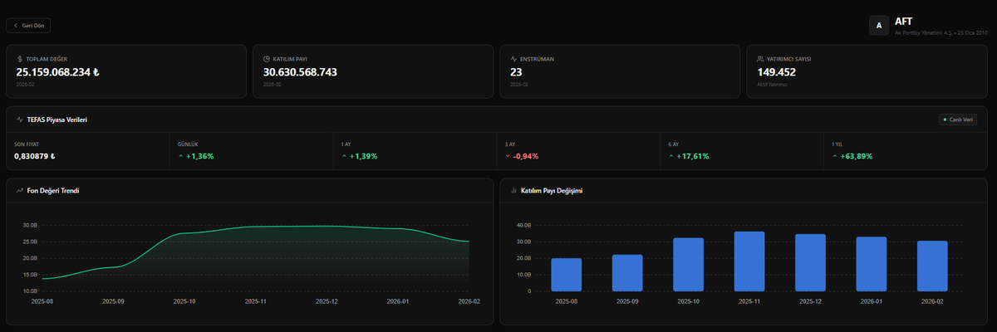Click the 1 Ay change value +1,39%

(x=364, y=156)
